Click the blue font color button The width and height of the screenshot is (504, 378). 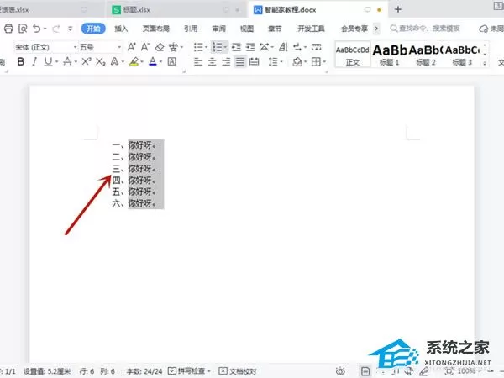pos(153,61)
